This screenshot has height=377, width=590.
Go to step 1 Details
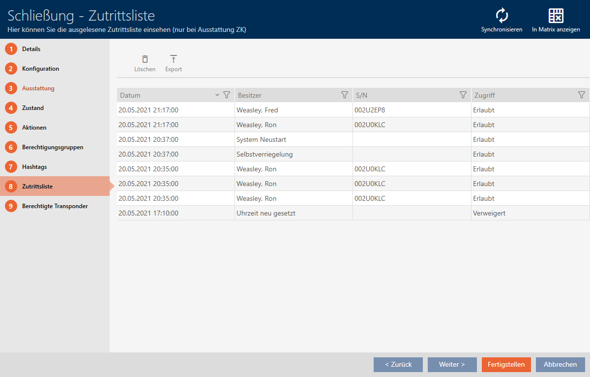31,49
